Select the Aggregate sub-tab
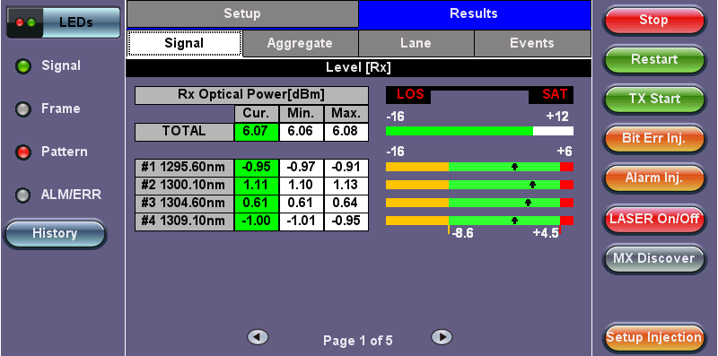The height and width of the screenshot is (356, 718). click(300, 43)
